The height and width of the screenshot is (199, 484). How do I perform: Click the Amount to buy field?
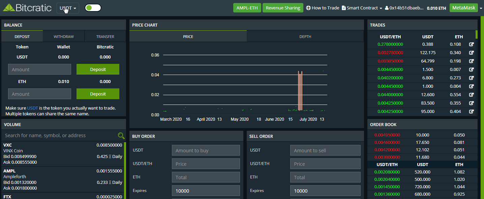click(x=206, y=150)
